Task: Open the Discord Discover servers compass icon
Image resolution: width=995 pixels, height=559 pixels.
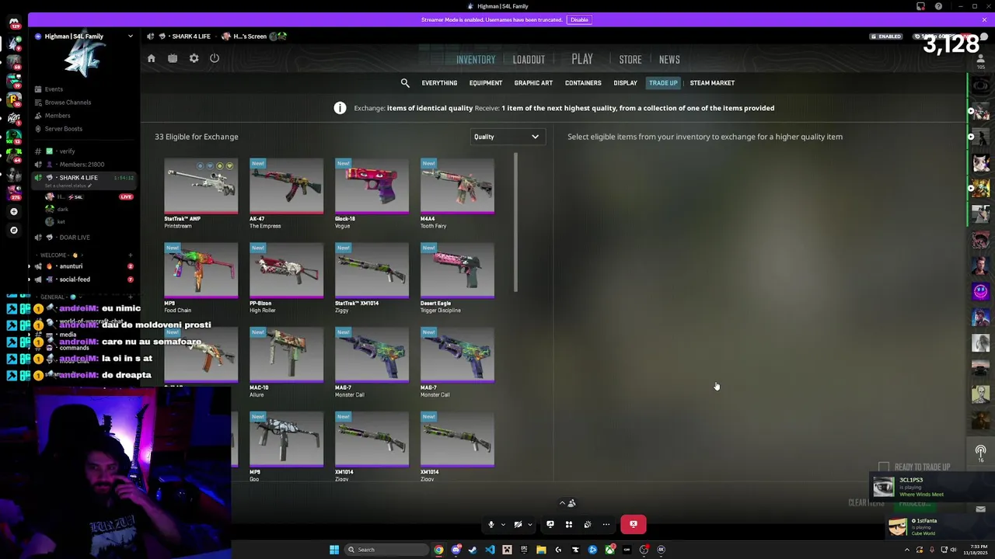Action: click(x=13, y=230)
